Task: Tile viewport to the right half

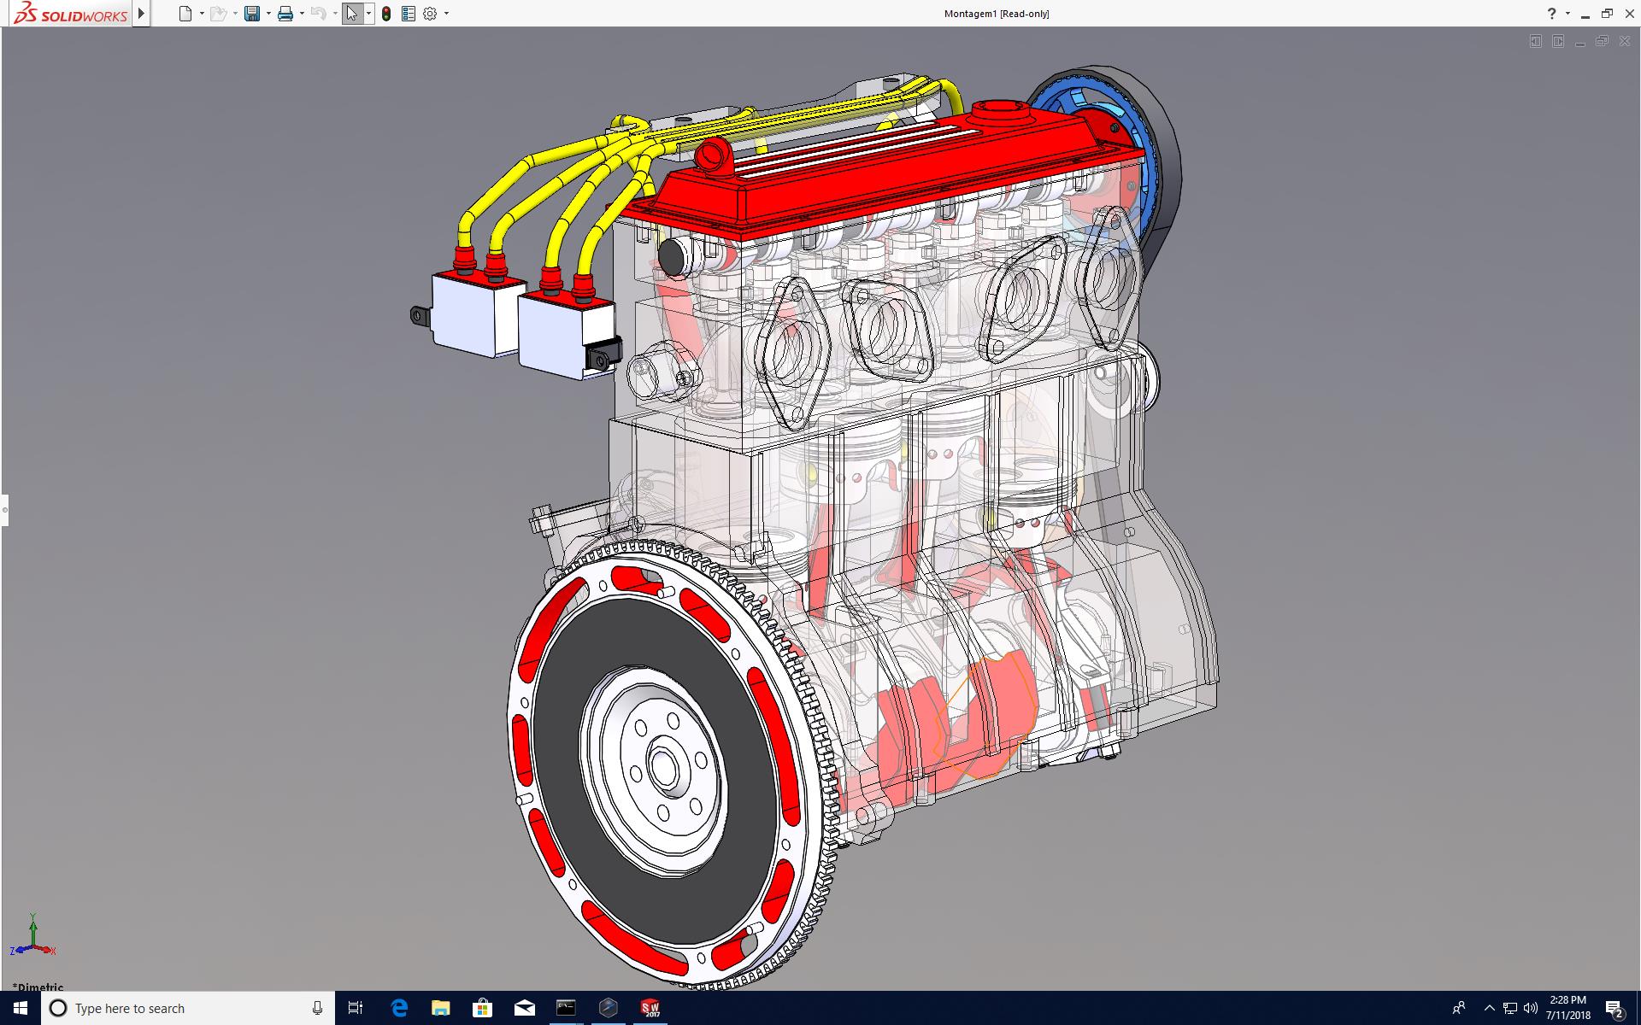Action: point(1558,41)
